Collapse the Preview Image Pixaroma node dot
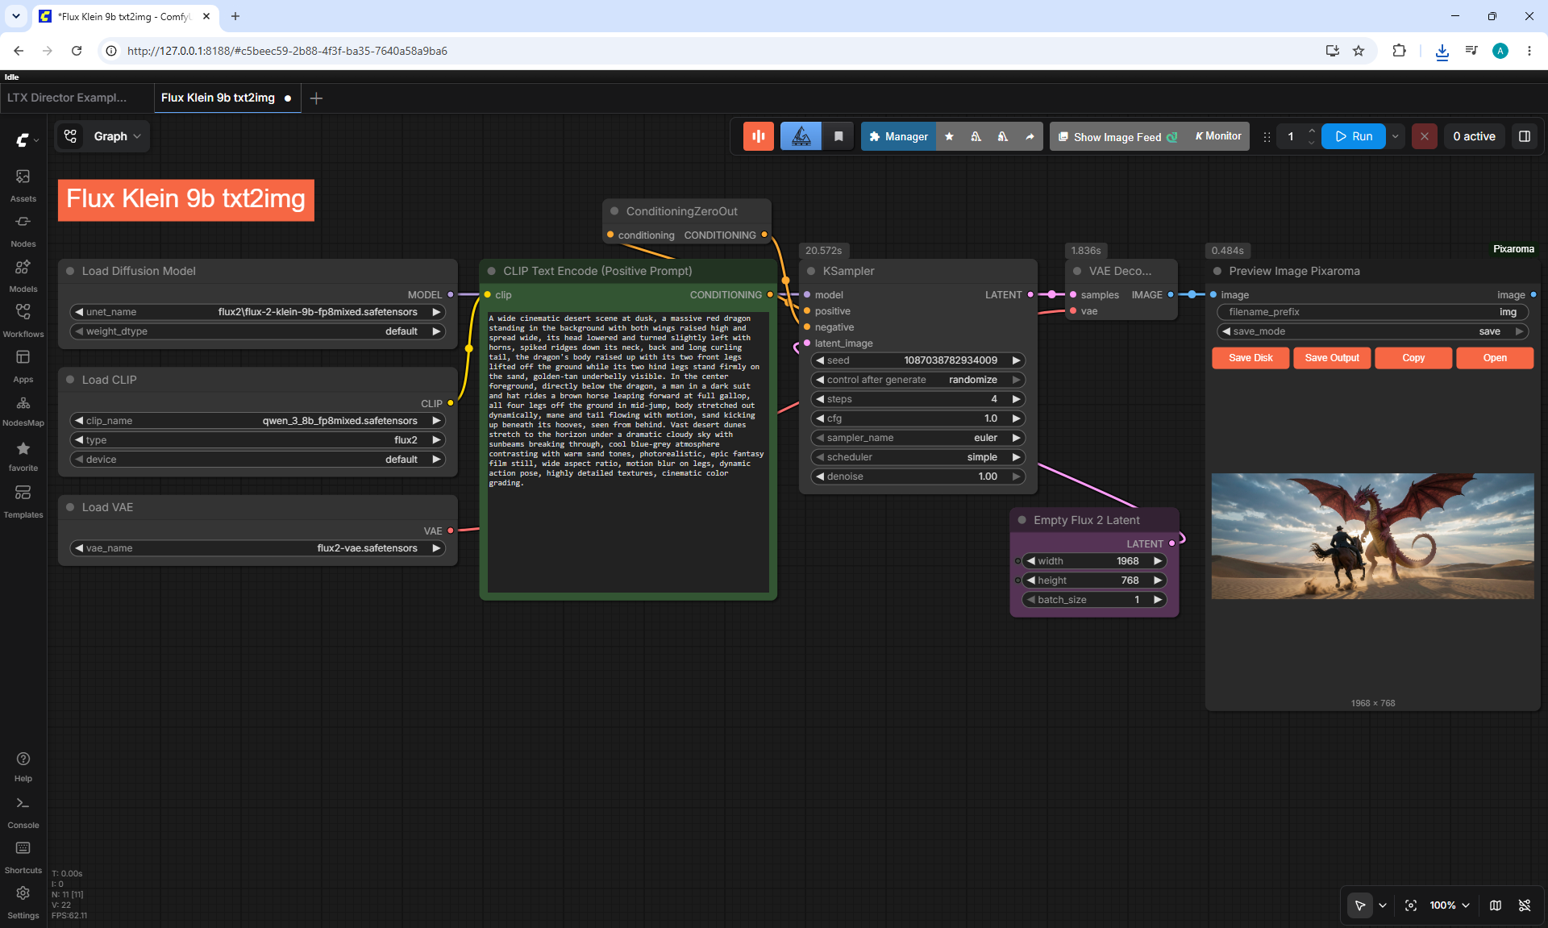The height and width of the screenshot is (928, 1548). 1217,271
